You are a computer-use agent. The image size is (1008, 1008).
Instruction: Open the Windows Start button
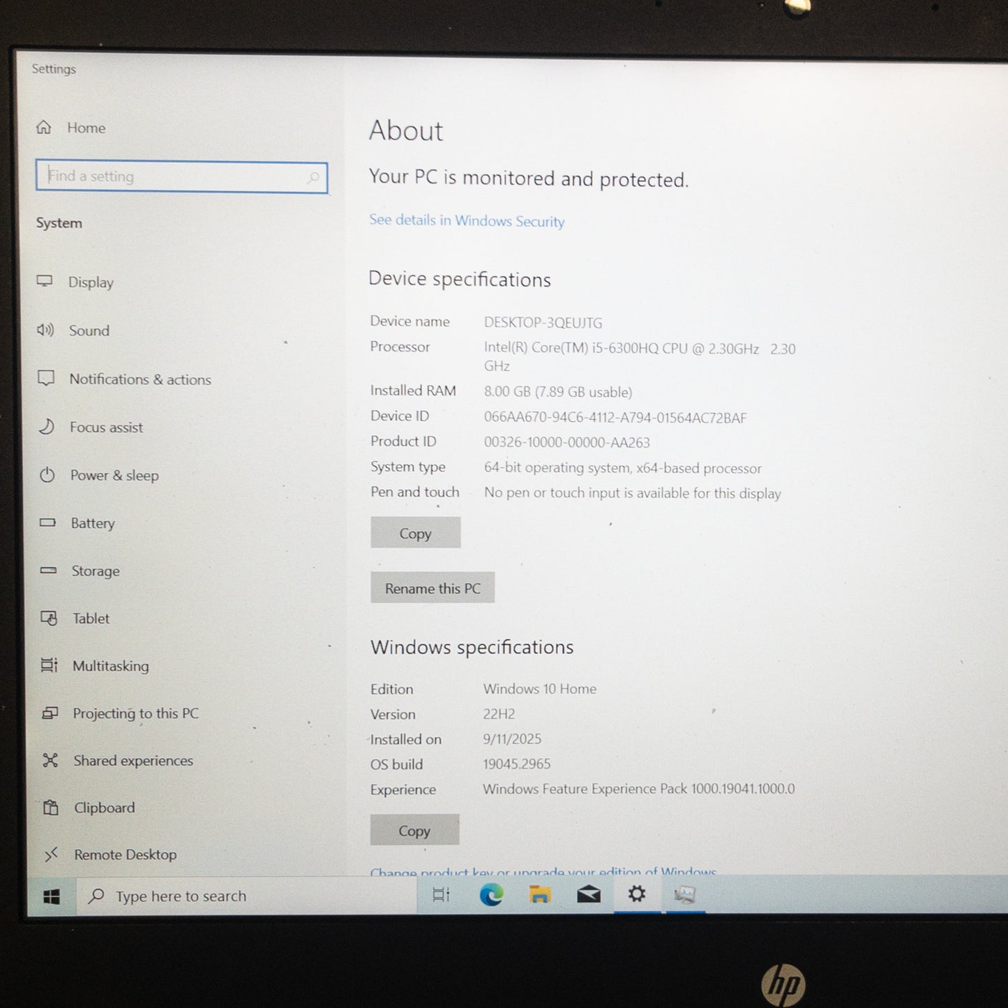pyautogui.click(x=52, y=896)
